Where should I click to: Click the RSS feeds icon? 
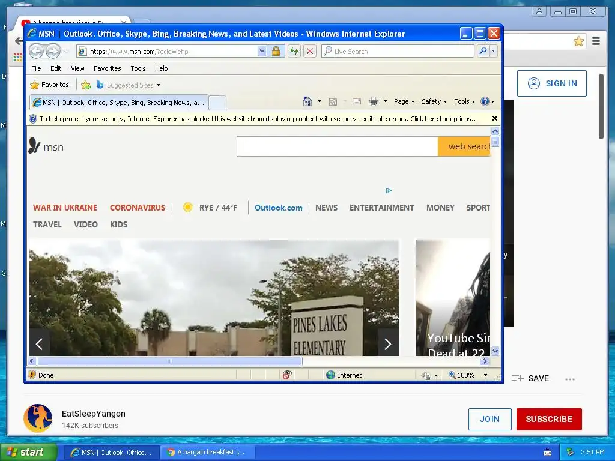point(333,102)
